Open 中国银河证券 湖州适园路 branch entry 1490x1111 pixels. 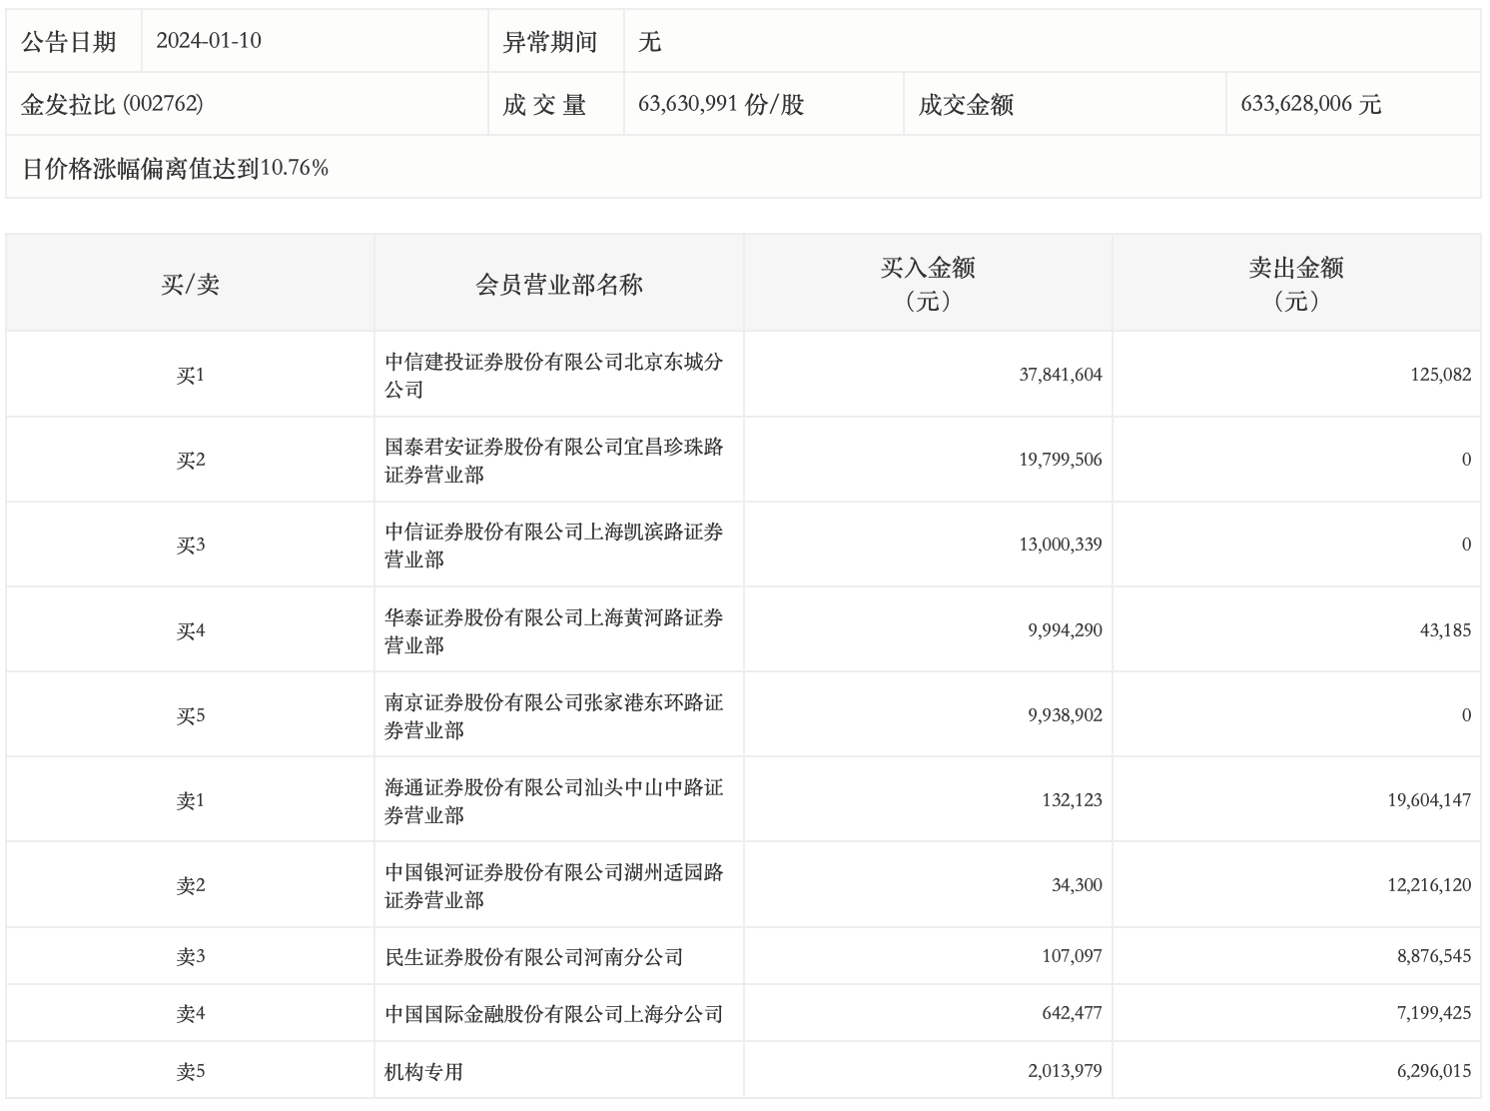553,886
